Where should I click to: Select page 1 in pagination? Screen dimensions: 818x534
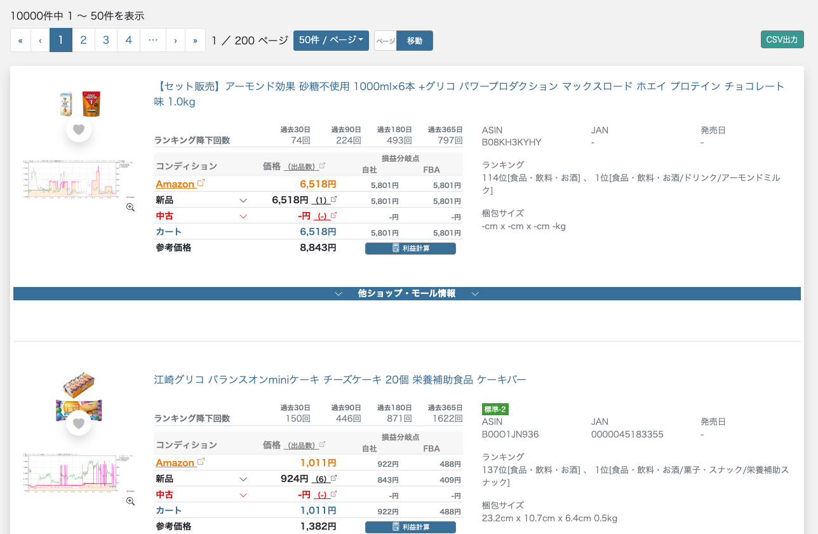[x=61, y=40]
